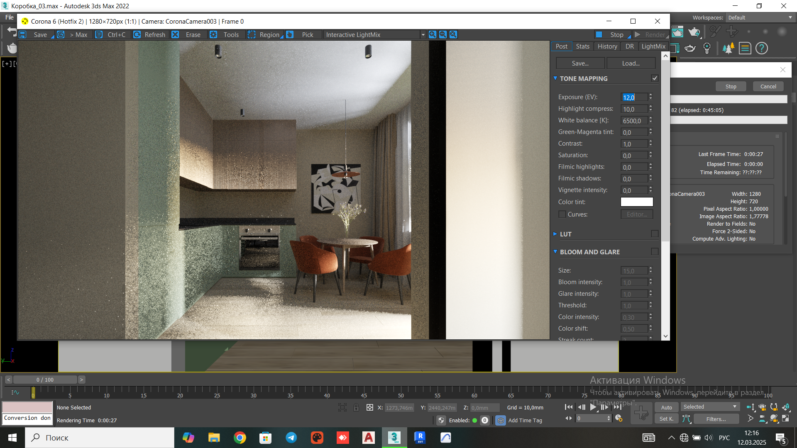
Task: Enable the Bloom and Glare checkbox
Action: click(x=655, y=252)
